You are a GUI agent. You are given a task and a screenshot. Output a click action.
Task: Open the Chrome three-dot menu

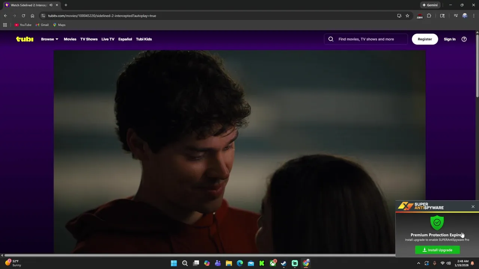click(474, 16)
